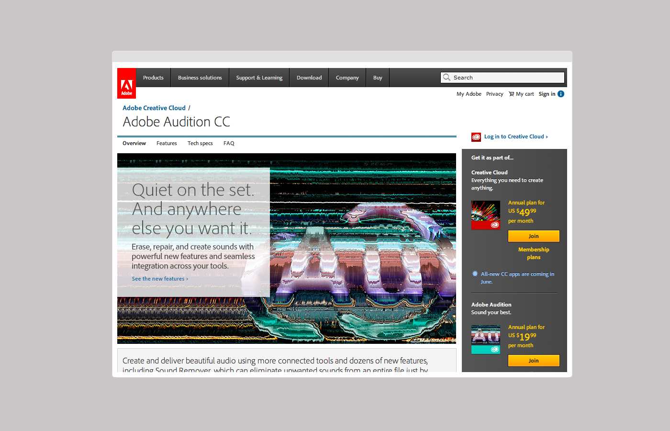Click the shopping cart icon
Viewport: 670px width, 431px height.
511,94
